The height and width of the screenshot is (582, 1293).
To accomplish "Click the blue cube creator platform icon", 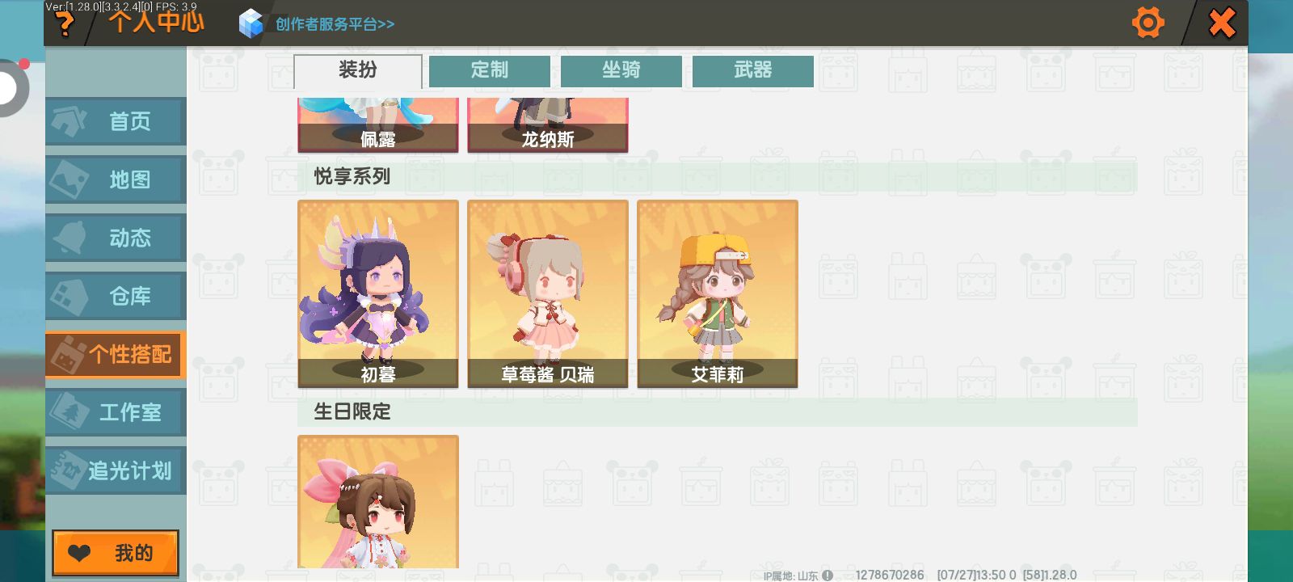I will coord(251,24).
